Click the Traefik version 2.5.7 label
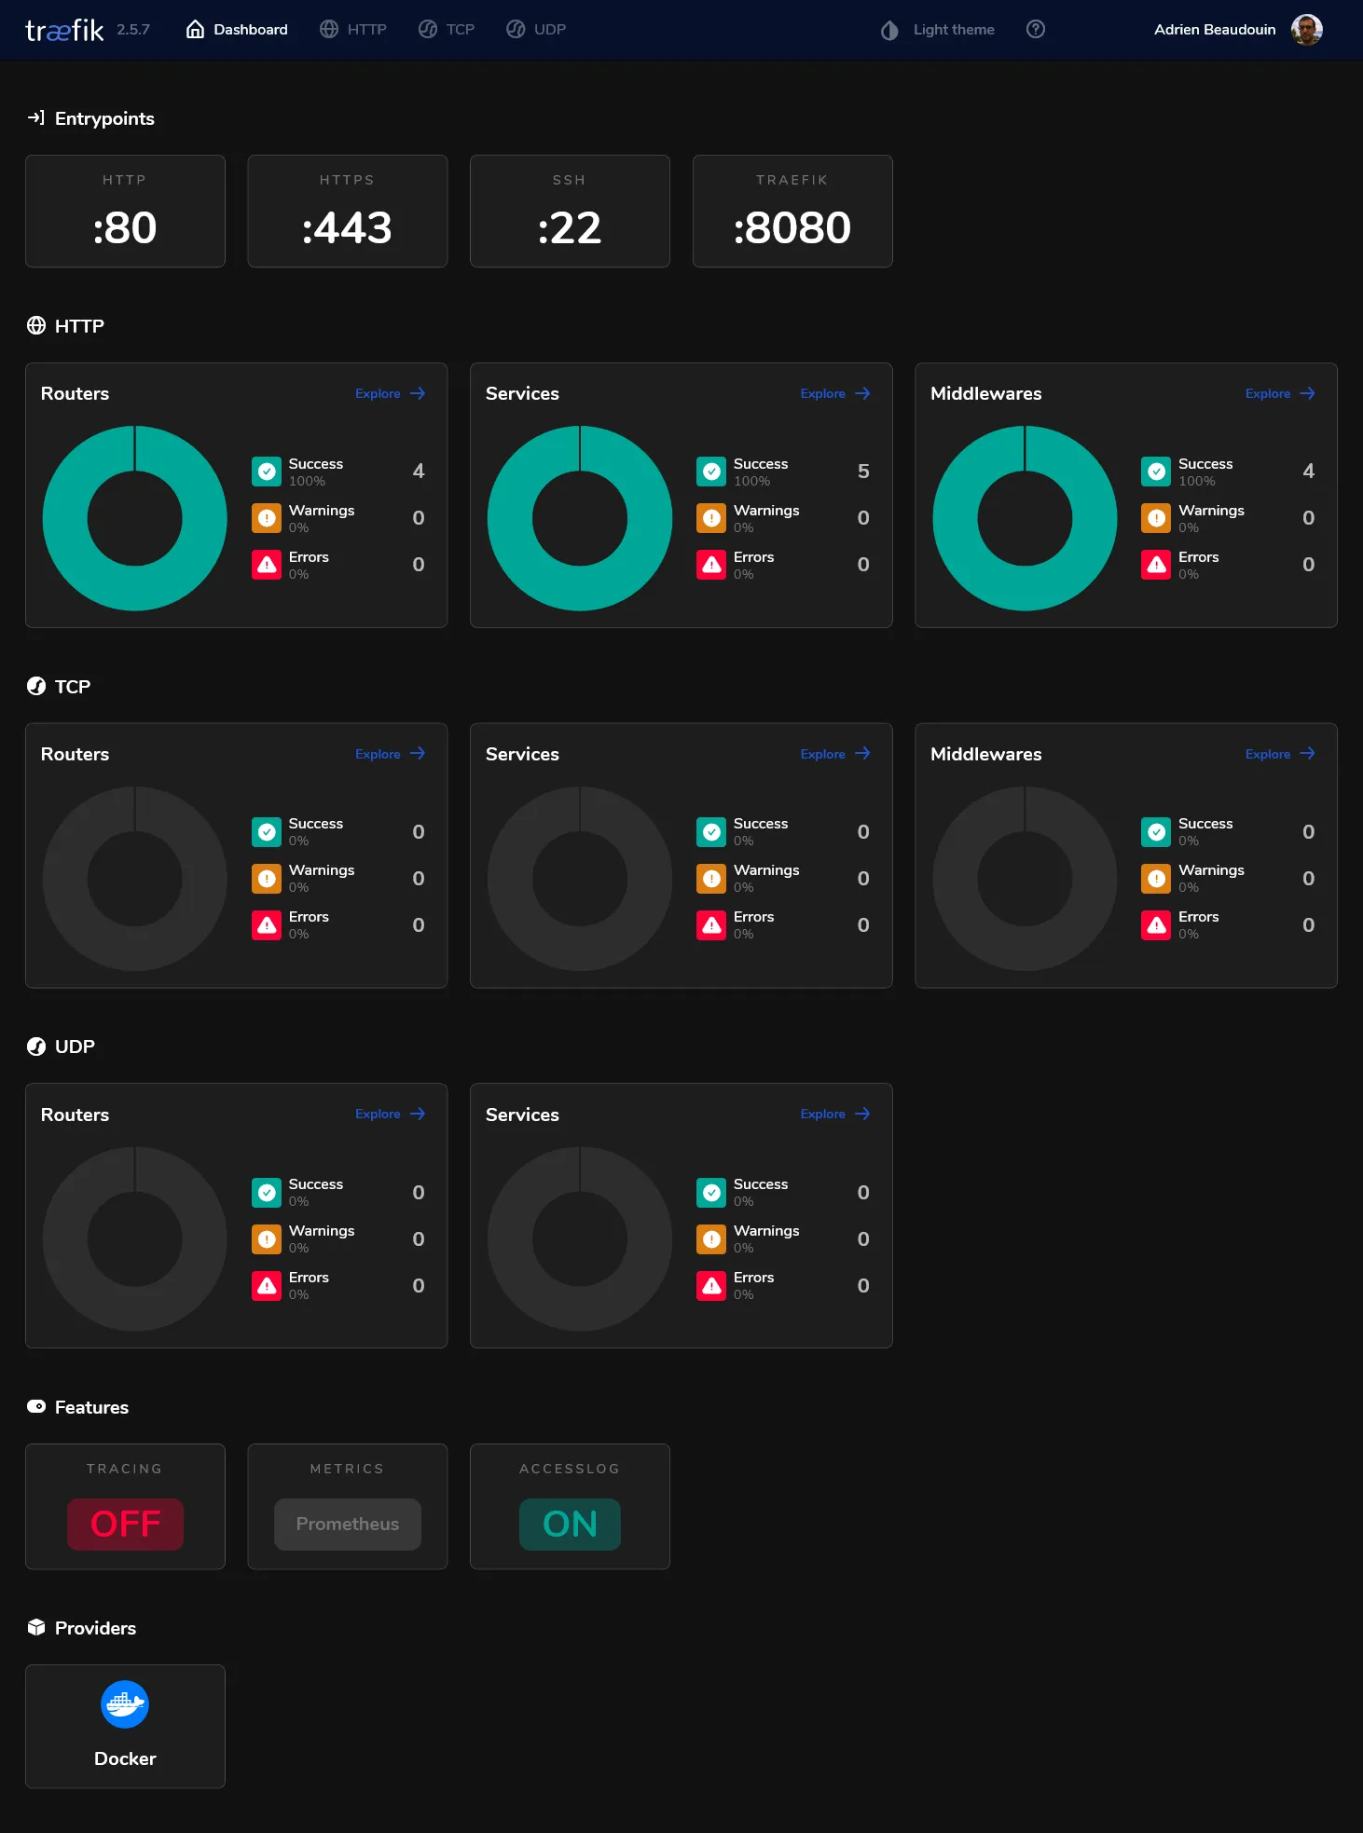1363x1833 pixels. tap(133, 30)
